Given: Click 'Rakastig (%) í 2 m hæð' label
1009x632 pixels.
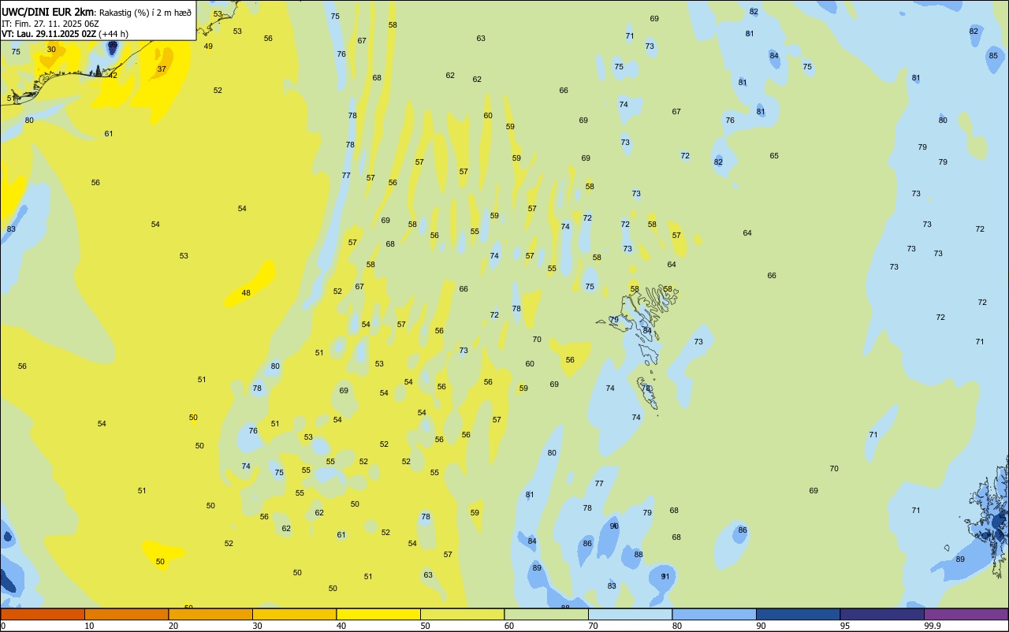Looking at the screenshot, I should [145, 13].
